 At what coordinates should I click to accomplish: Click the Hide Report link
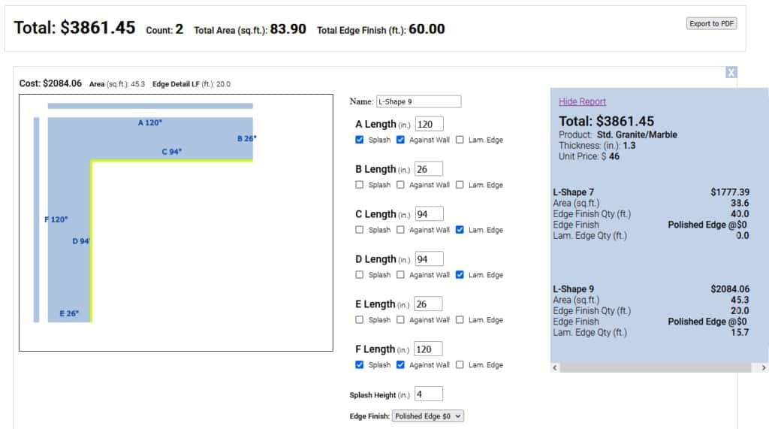coord(582,101)
